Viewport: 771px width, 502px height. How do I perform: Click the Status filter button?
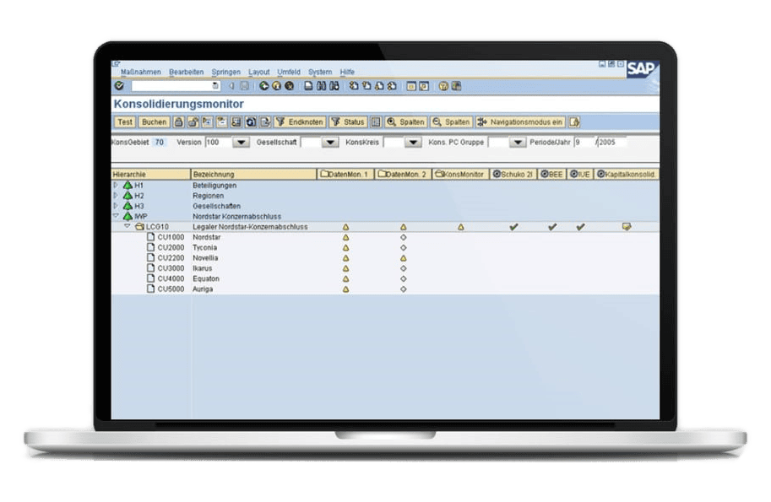click(x=348, y=122)
